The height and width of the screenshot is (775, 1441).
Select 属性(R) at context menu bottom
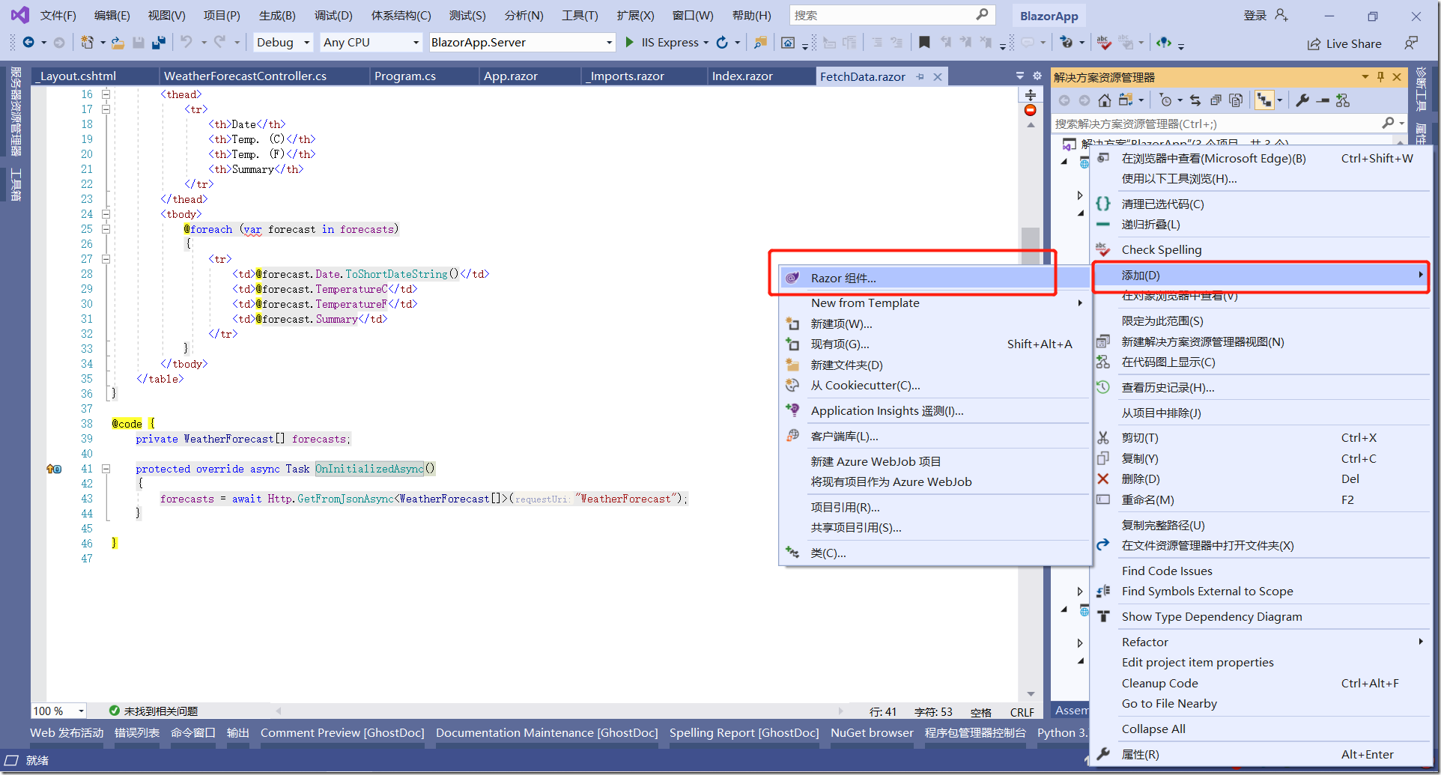(1261, 755)
